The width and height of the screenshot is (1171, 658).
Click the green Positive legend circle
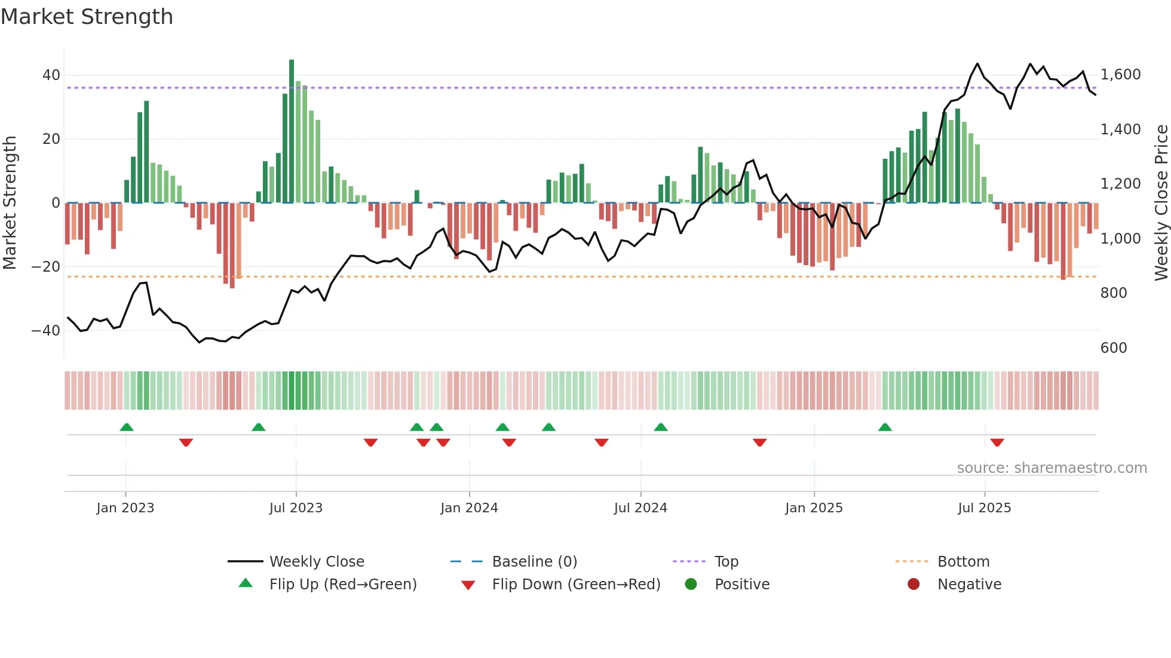click(691, 584)
